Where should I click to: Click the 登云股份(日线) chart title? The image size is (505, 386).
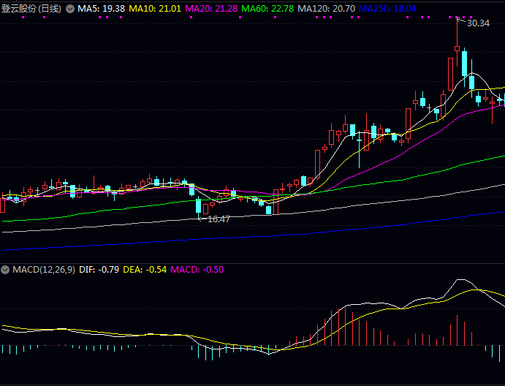[32, 9]
